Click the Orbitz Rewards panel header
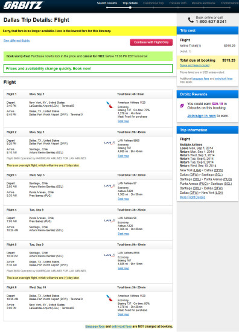 208,94
